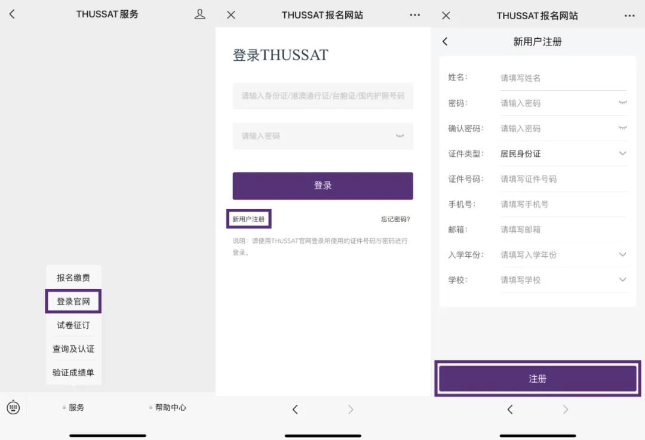645x440 pixels.
Task: Tap the keyboard input switch icon
Action: click(x=13, y=407)
